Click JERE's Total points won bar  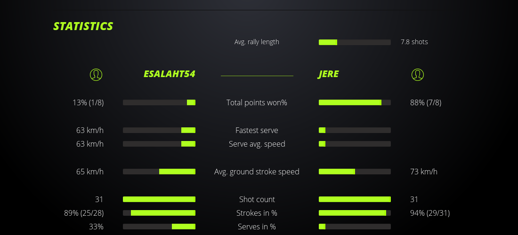pos(355,102)
